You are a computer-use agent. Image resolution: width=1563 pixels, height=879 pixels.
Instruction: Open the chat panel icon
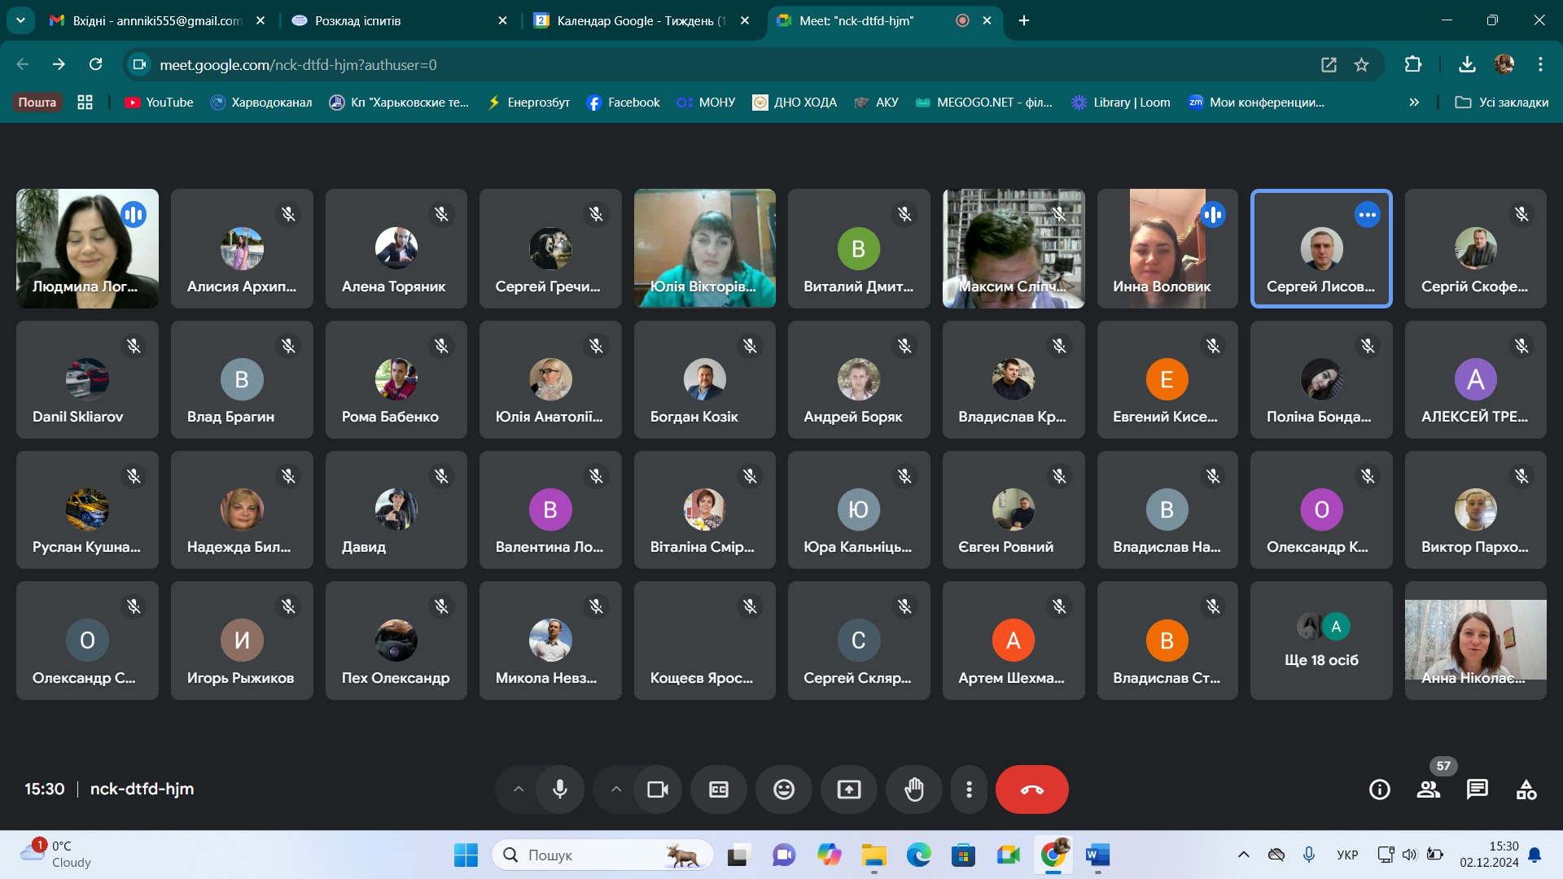(1477, 789)
